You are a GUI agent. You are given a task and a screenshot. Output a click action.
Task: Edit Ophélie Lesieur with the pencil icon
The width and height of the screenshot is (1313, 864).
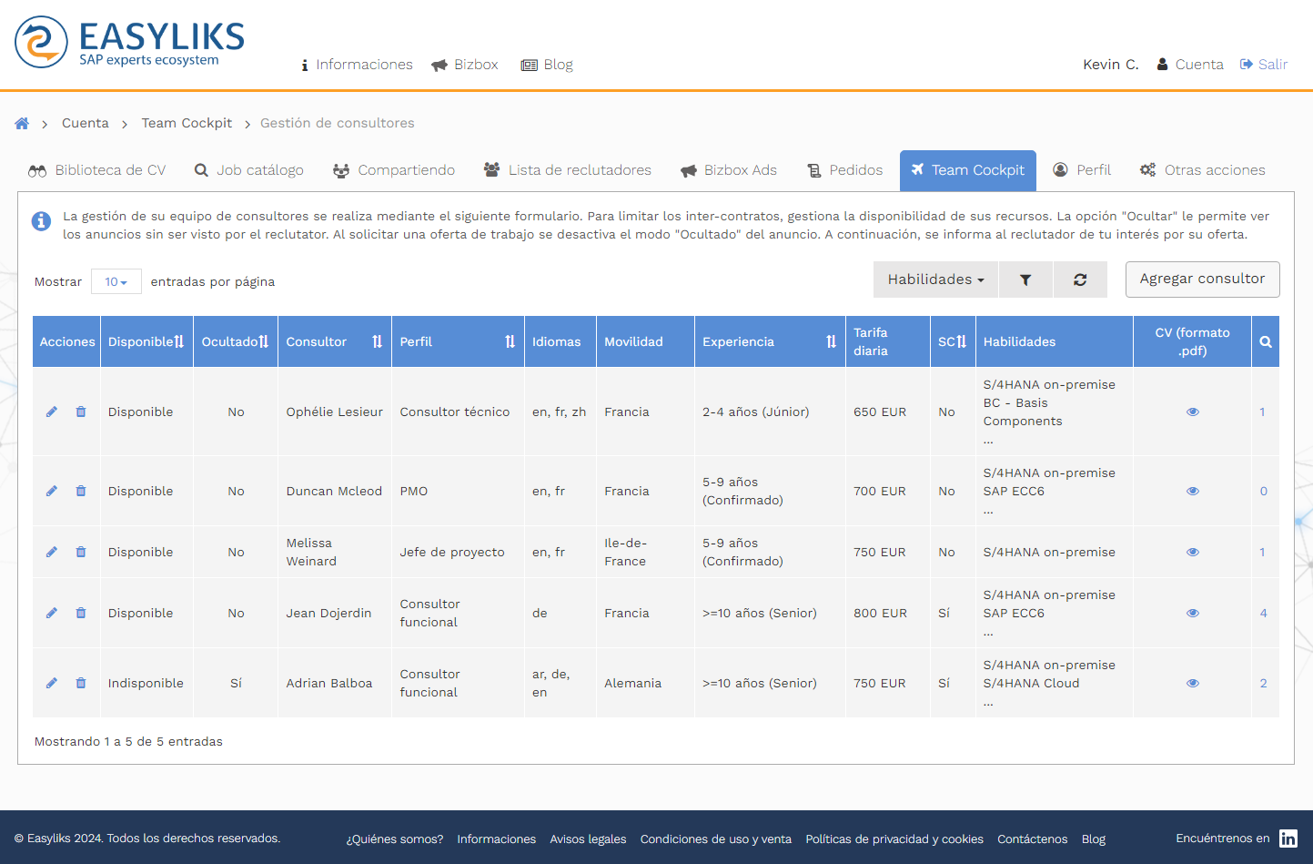click(52, 412)
